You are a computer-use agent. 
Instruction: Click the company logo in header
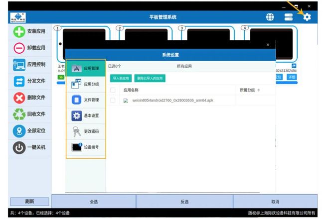pyautogui.click(x=18, y=17)
